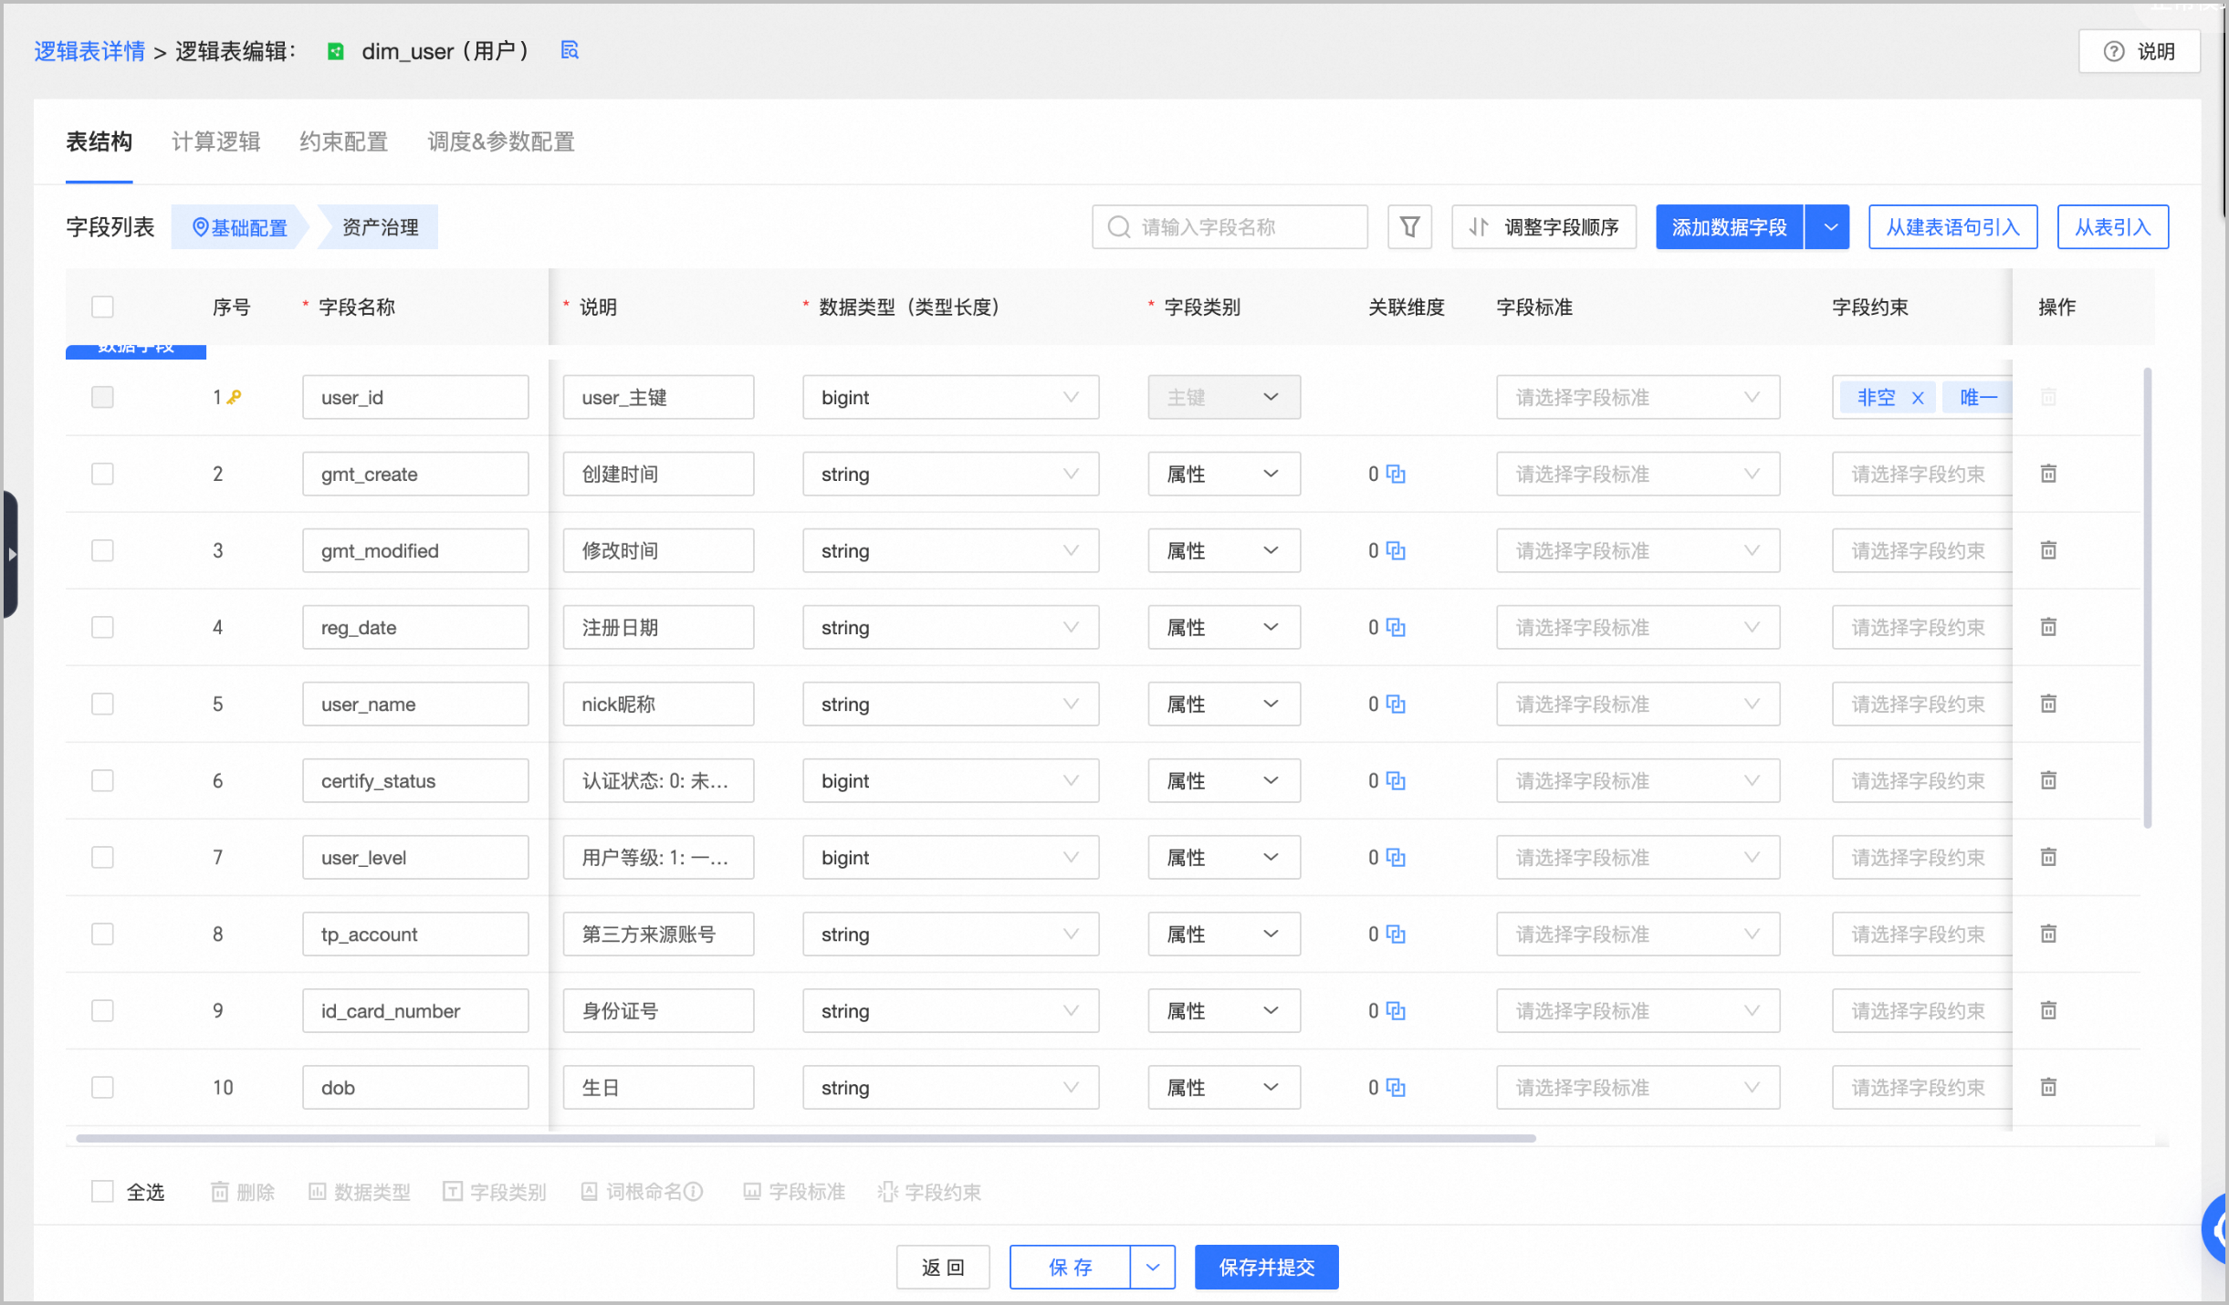
Task: Open field standard dropdown for user_name
Action: point(1638,704)
